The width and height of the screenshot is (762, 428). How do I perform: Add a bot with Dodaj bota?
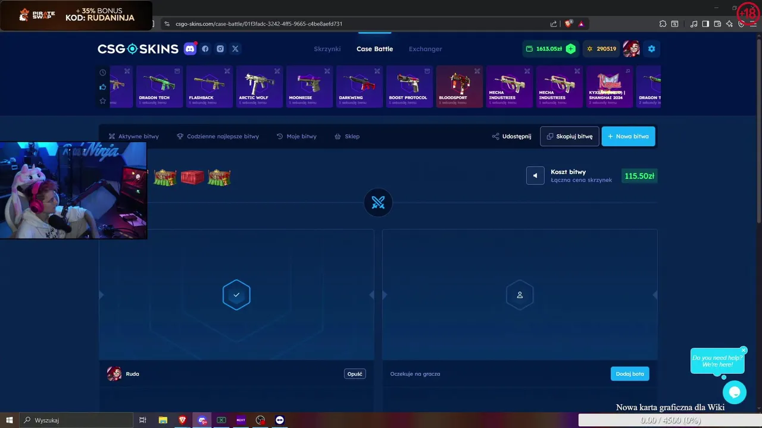(630, 374)
